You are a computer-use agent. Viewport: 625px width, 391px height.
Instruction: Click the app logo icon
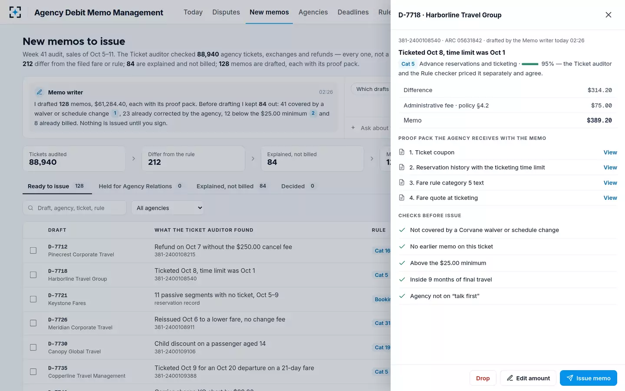click(x=15, y=12)
